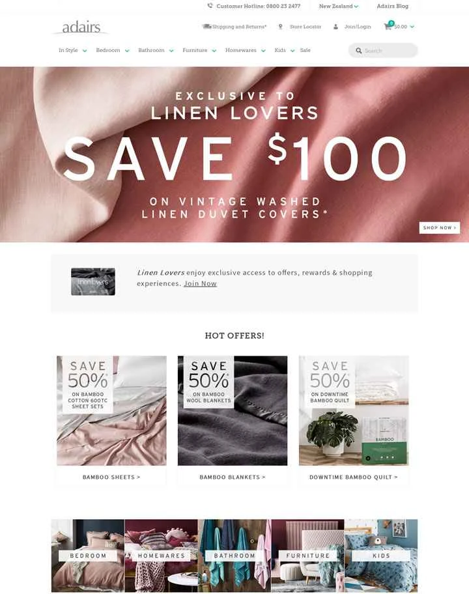The width and height of the screenshot is (469, 594).
Task: Open the Furniture navigation menu
Action: pos(195,50)
